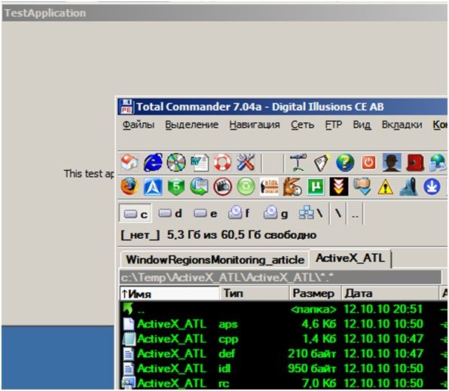This screenshot has width=449, height=391.
Task: Go to root directory backslash button
Action: [x=338, y=213]
